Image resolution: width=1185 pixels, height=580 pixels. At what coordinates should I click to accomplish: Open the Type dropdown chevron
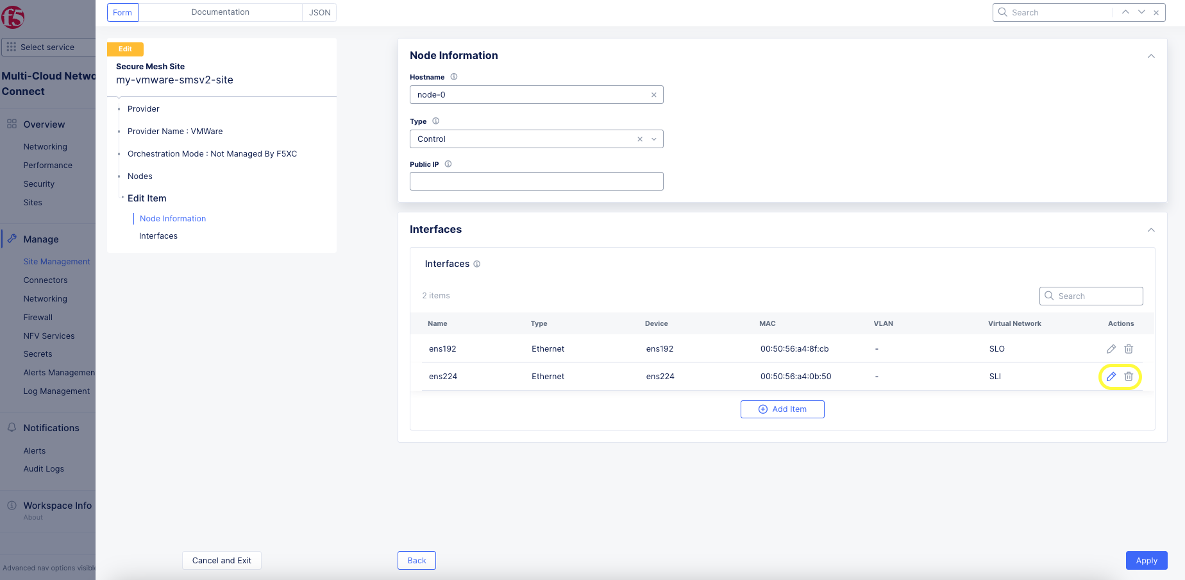point(654,139)
